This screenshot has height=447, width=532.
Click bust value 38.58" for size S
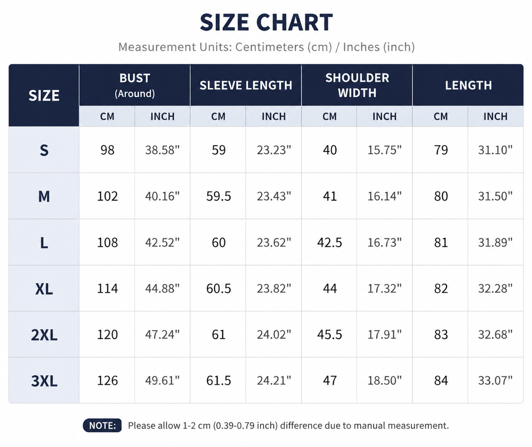click(163, 150)
